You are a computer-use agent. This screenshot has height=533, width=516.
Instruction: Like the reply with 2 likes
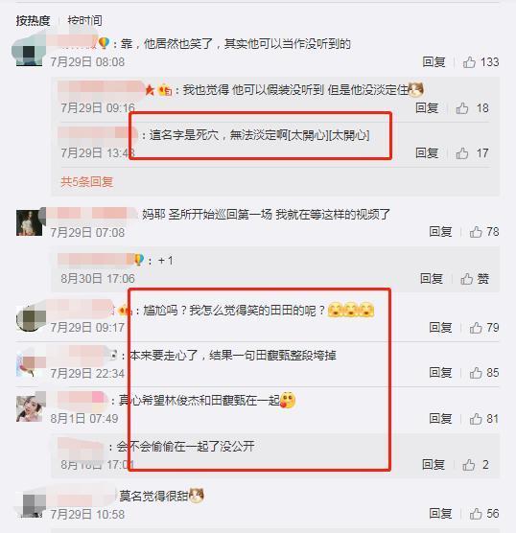pyautogui.click(x=469, y=465)
